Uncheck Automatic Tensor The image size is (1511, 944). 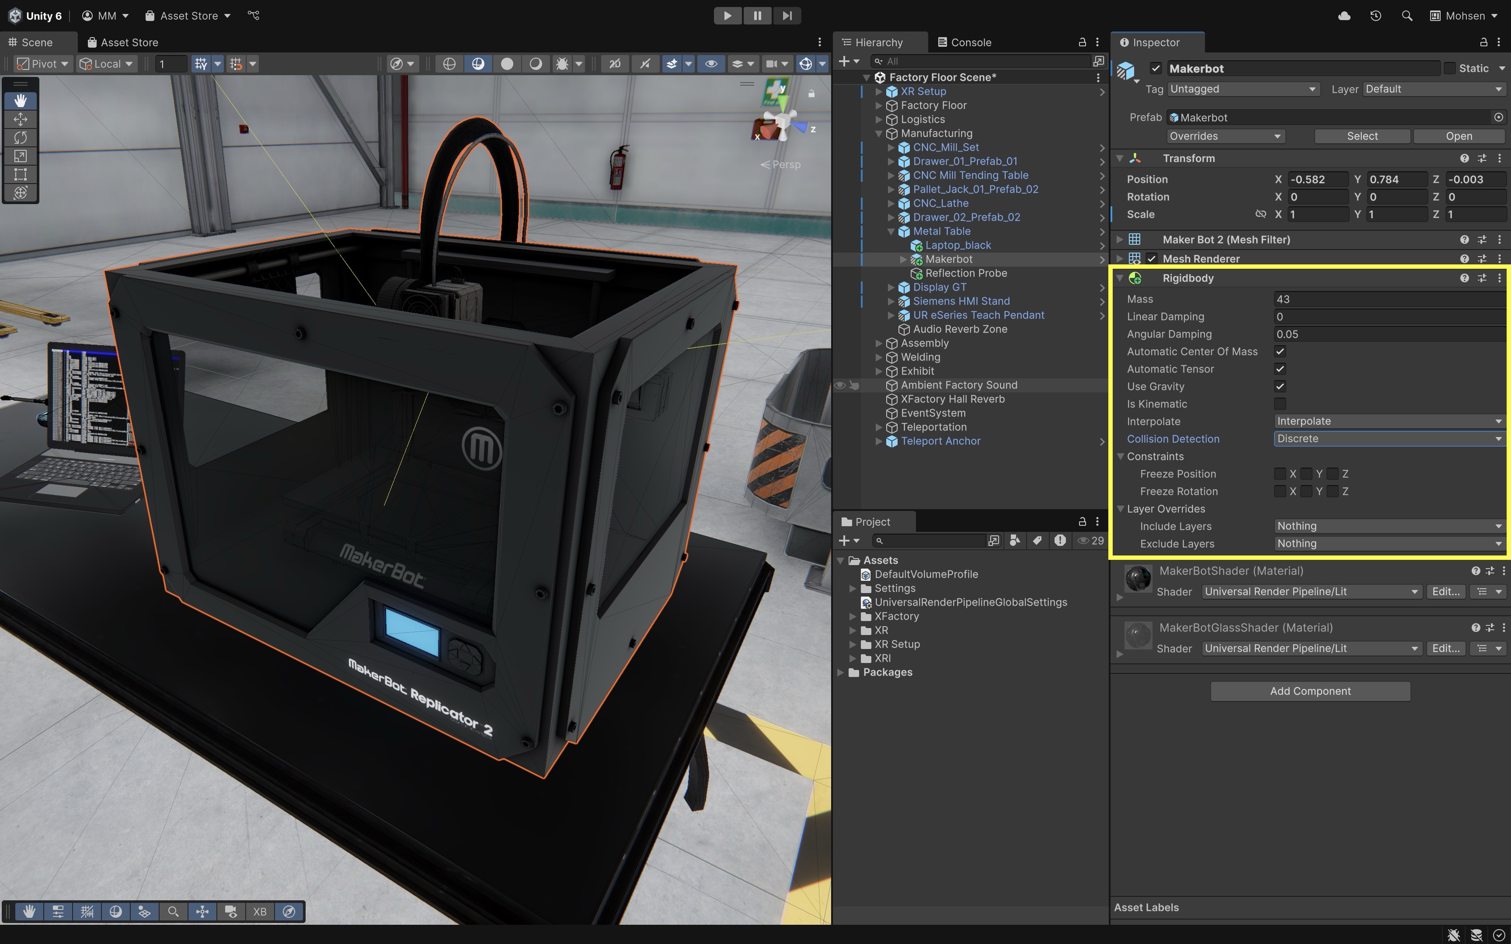click(x=1280, y=369)
